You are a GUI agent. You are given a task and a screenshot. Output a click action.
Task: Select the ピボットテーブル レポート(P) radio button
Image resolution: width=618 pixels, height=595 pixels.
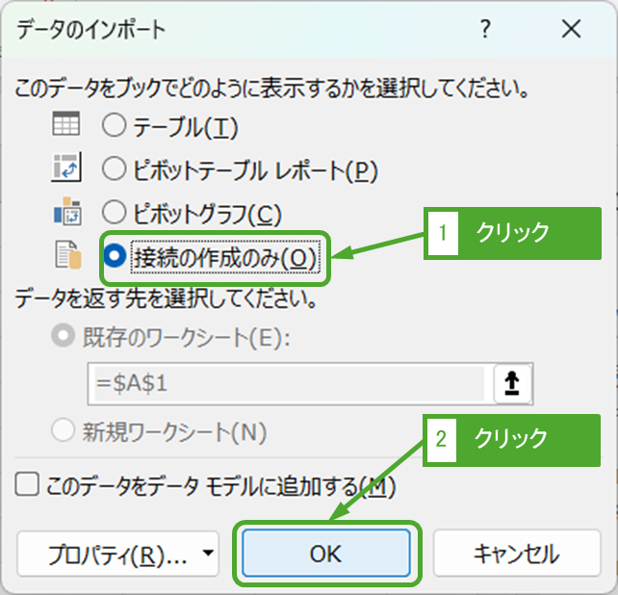click(x=115, y=169)
